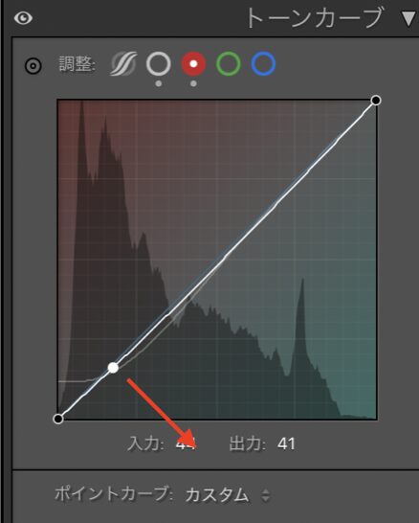Click the 調整 label

tap(77, 64)
